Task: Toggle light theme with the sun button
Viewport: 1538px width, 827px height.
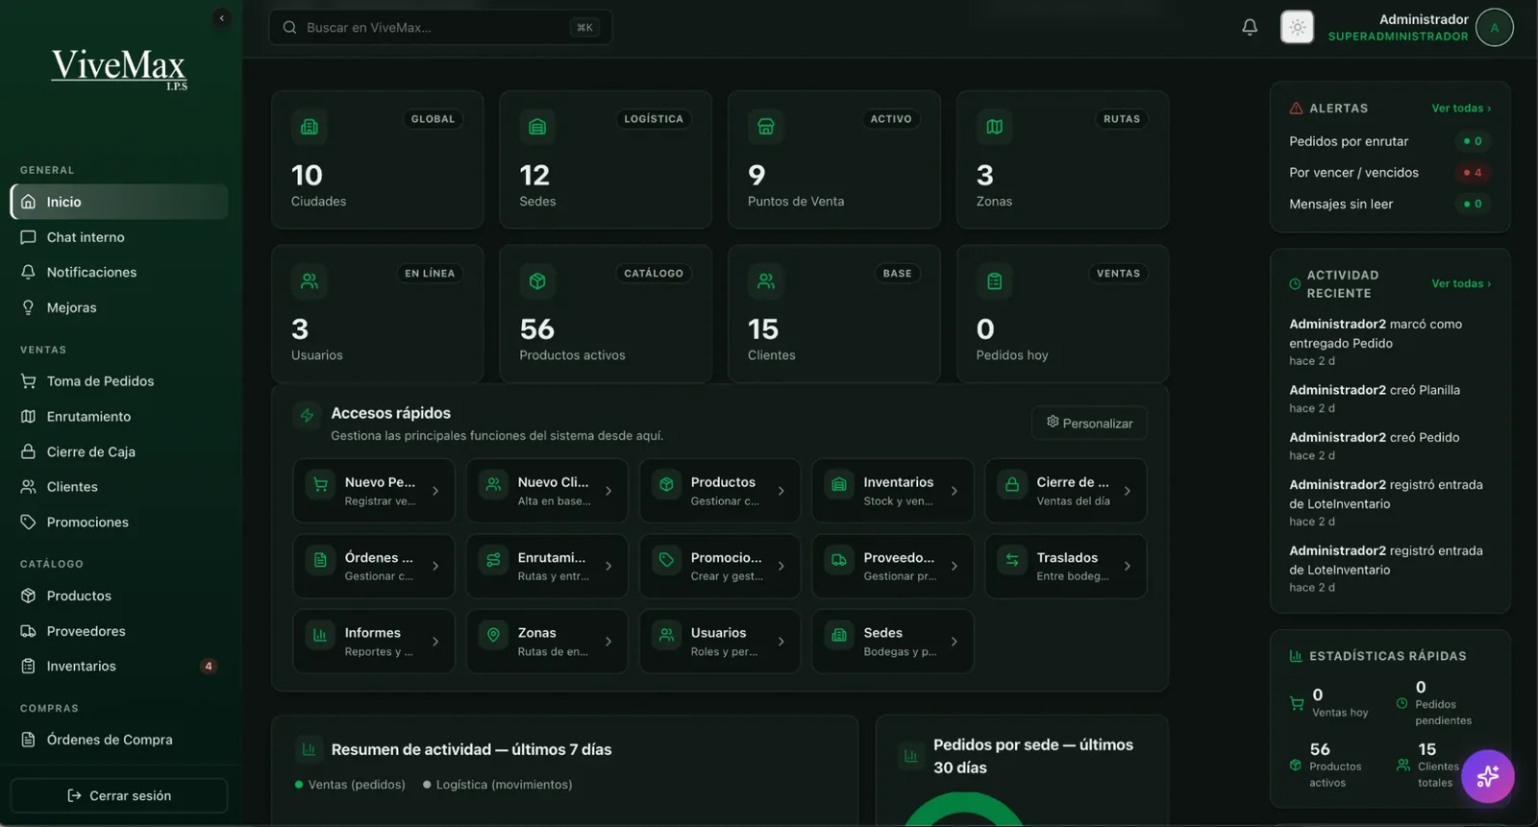Action: point(1297,27)
